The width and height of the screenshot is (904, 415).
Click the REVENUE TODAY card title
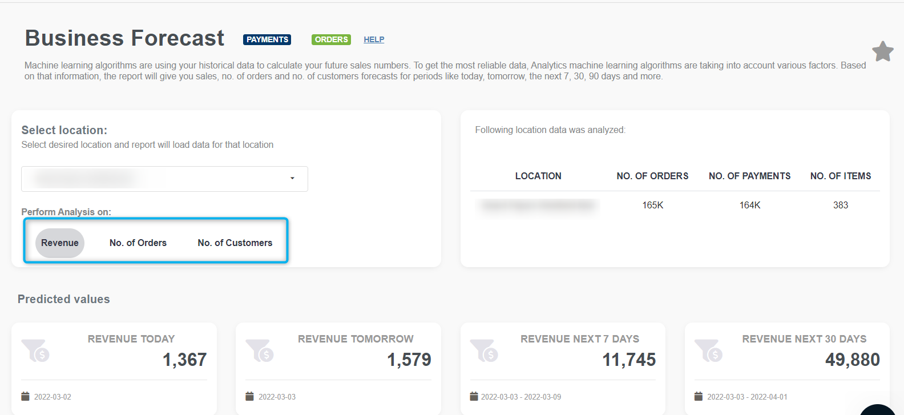pyautogui.click(x=131, y=339)
